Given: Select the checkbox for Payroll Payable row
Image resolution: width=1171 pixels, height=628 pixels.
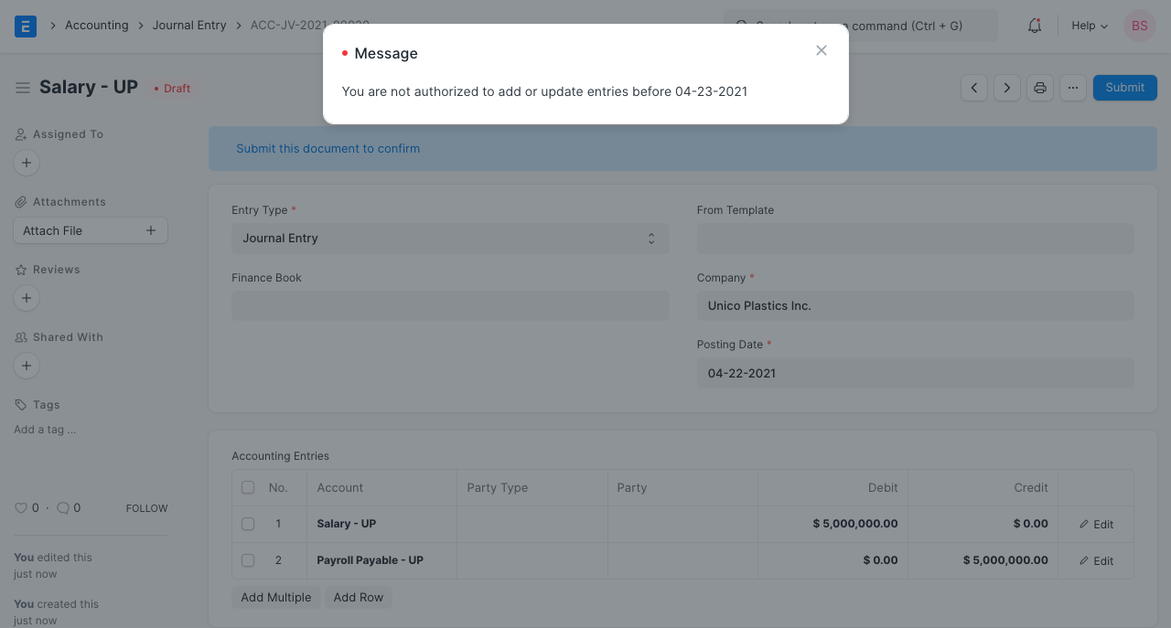Looking at the screenshot, I should [x=248, y=560].
